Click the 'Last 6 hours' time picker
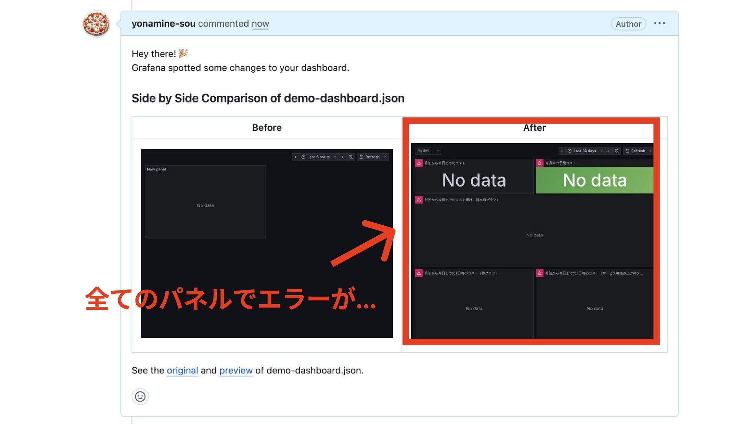Viewport: 754px width, 424px height. [318, 157]
